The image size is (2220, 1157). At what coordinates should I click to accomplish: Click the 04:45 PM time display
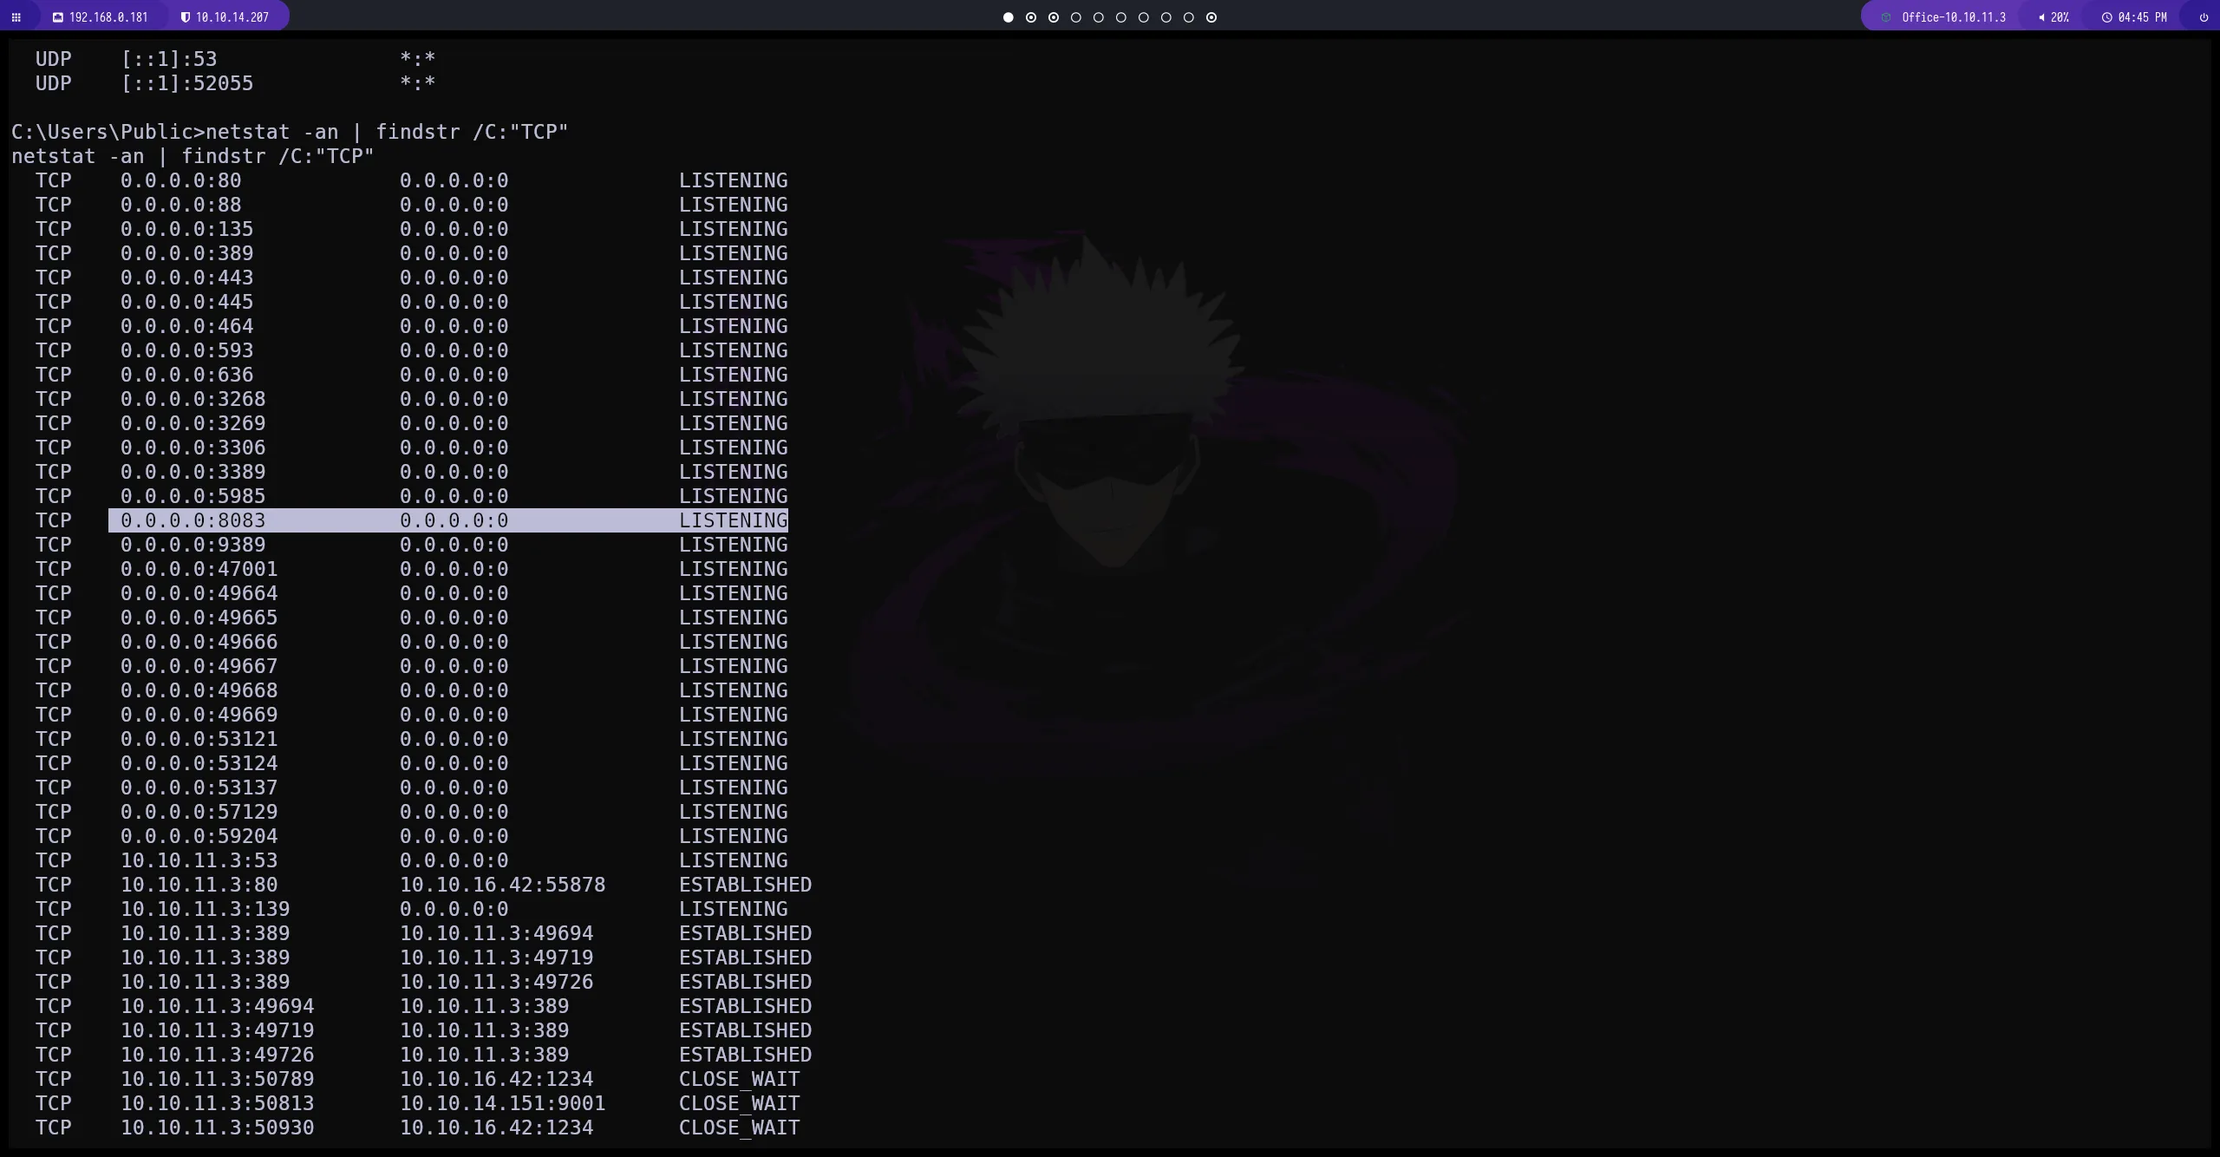pos(2142,17)
